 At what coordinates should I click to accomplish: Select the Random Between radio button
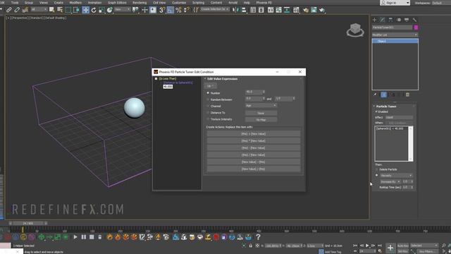(208, 99)
